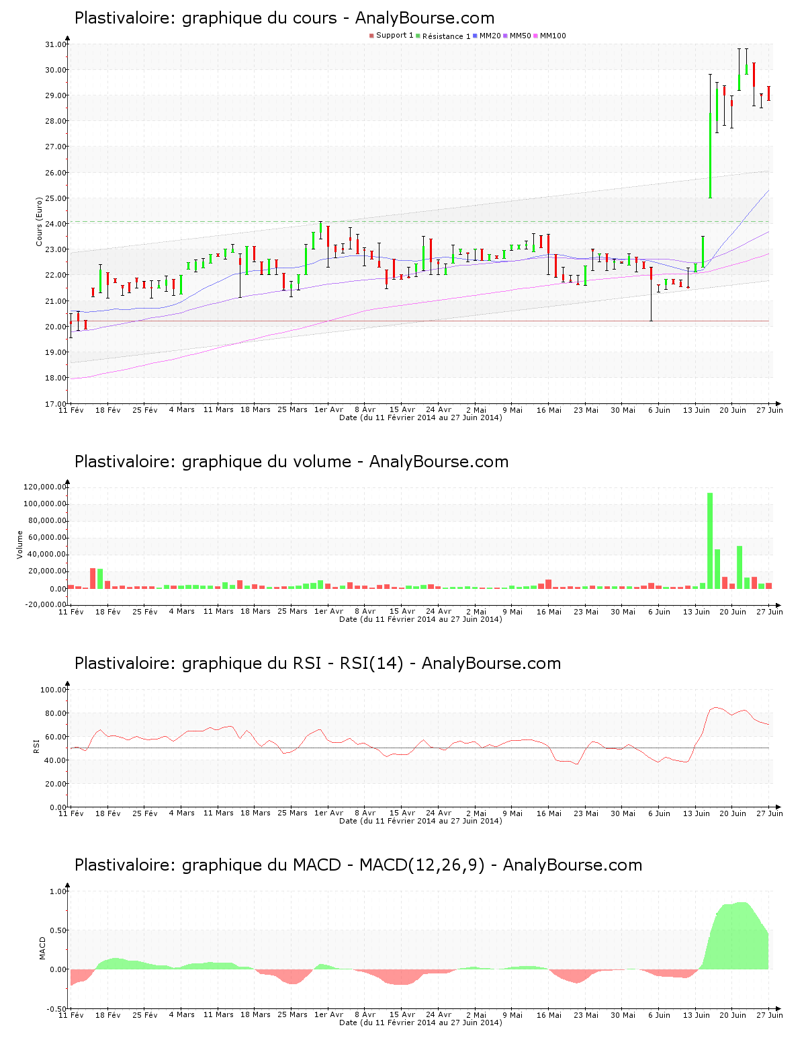Click the RSI line peak above 80
This screenshot has height=1042, width=806.
[717, 707]
